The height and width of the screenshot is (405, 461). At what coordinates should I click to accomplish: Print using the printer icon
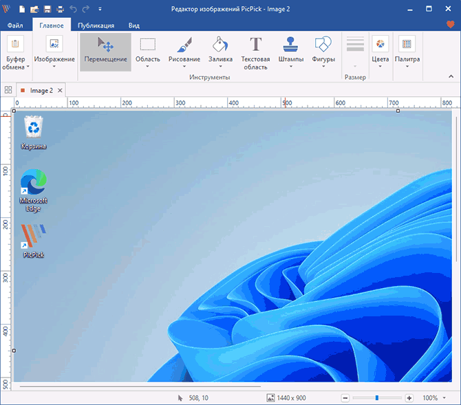[61, 9]
